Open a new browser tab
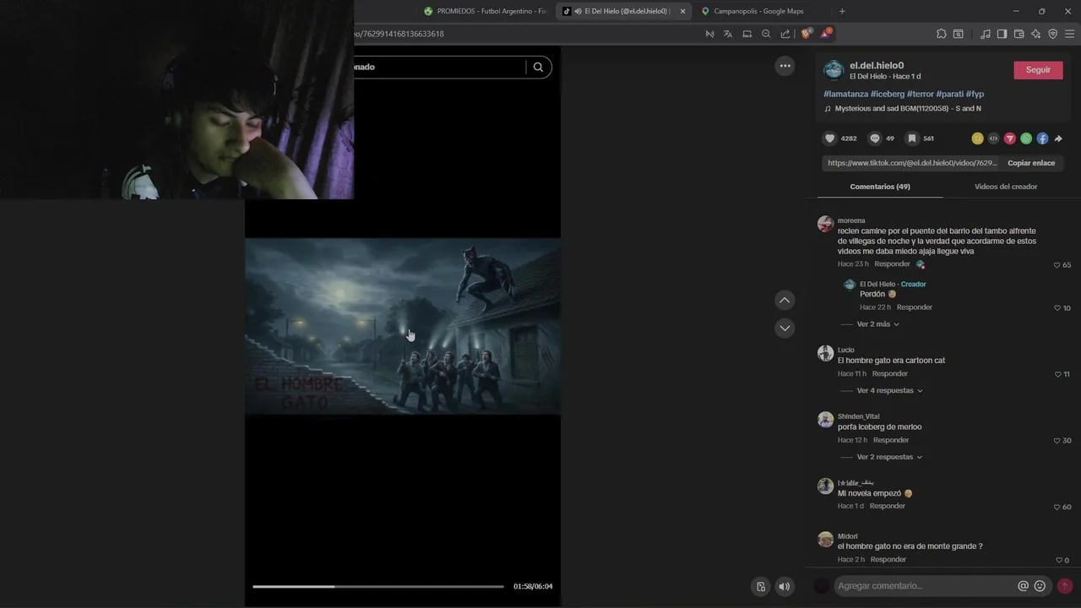The width and height of the screenshot is (1081, 608). pos(842,11)
